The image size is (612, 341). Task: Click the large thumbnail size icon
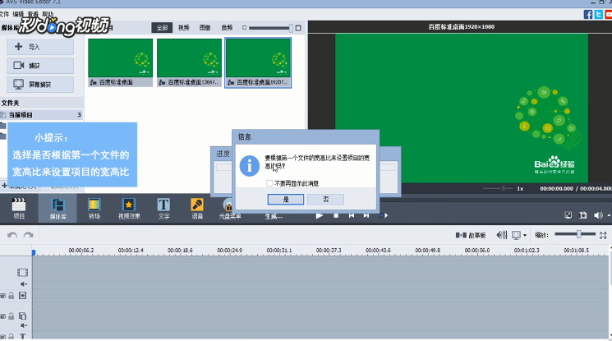click(x=298, y=28)
